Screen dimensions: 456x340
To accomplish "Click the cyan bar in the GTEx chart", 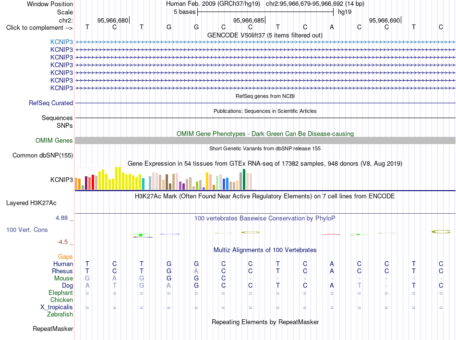I will click(x=143, y=184).
